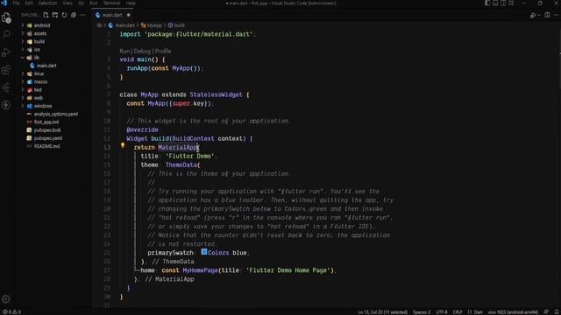Viewport: 561px width, 315px height.
Task: Click lib in the breadcrumb
Action: pyautogui.click(x=99, y=25)
